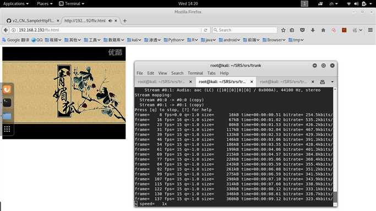Open the files folder icon in dock
Viewport: 376px width, 211px height.
[x=7, y=116]
